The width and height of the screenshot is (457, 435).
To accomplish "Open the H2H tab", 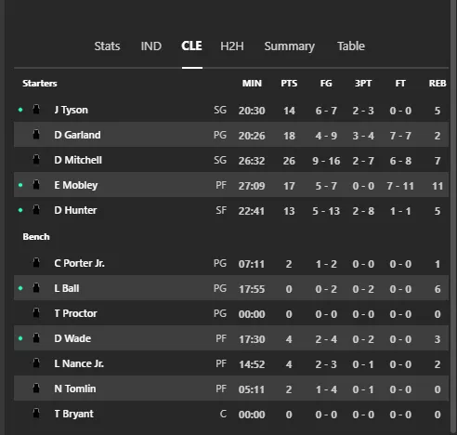I will coord(232,46).
